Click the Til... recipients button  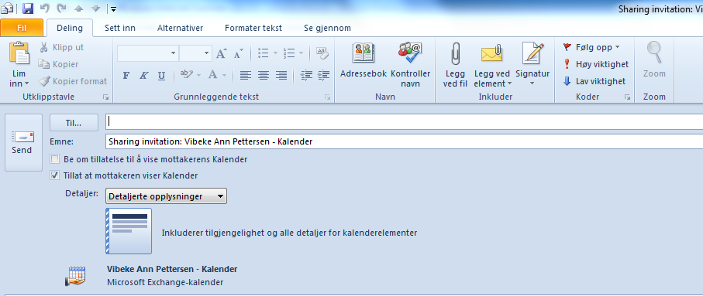click(x=74, y=123)
